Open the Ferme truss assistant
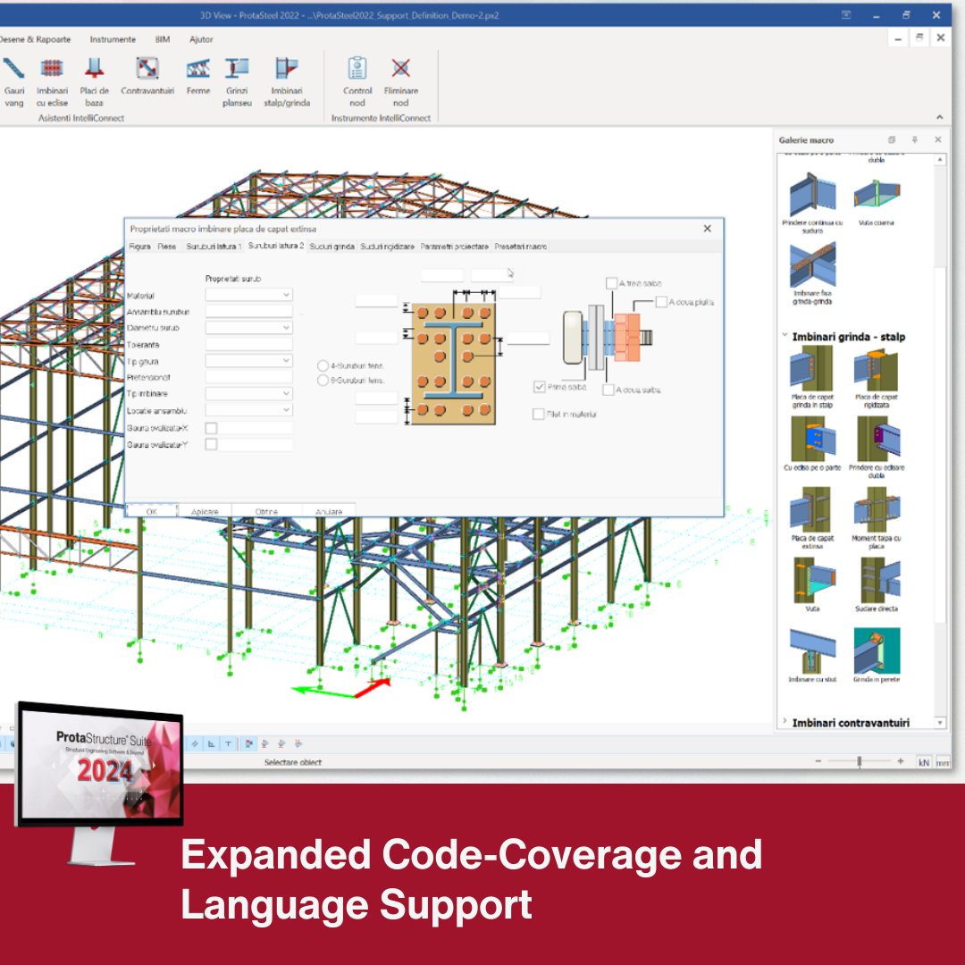Screen dimensions: 965x965 pyautogui.click(x=198, y=76)
